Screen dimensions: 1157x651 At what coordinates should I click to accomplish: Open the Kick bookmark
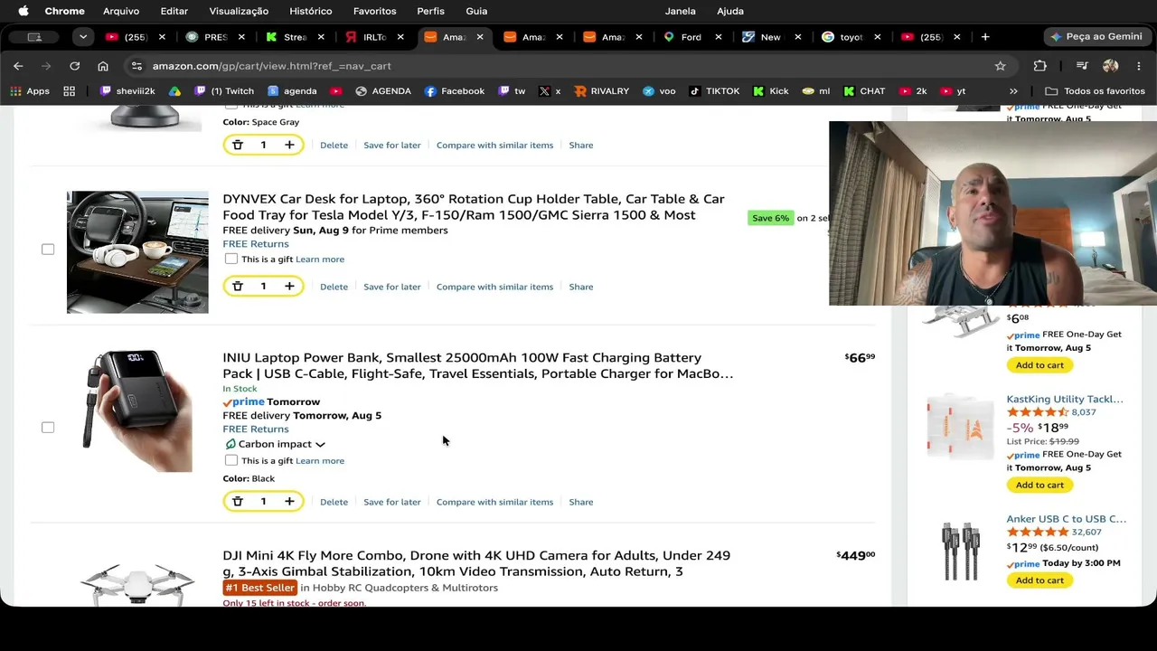[771, 91]
